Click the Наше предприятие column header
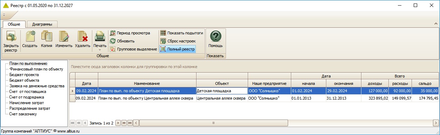Viewport: 440px width, 135px height. (269, 83)
